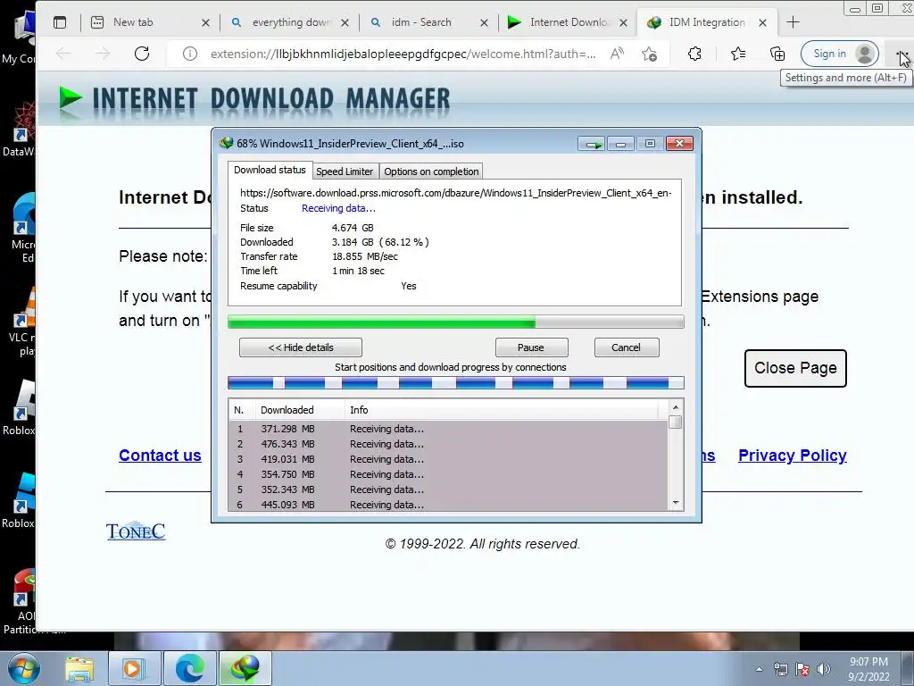Switch to the 'Internet Downlo' tab

pos(569,22)
